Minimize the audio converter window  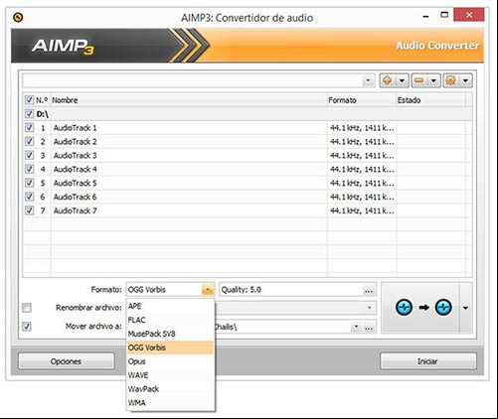click(x=425, y=15)
